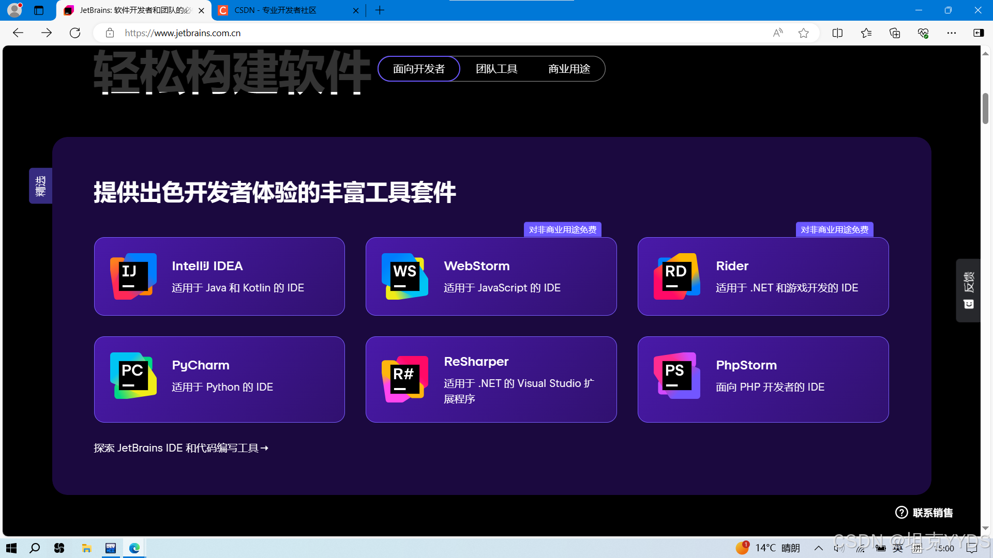This screenshot has width=993, height=558.
Task: Click 适用于 JavaScript 的 IDE description
Action: click(x=502, y=288)
